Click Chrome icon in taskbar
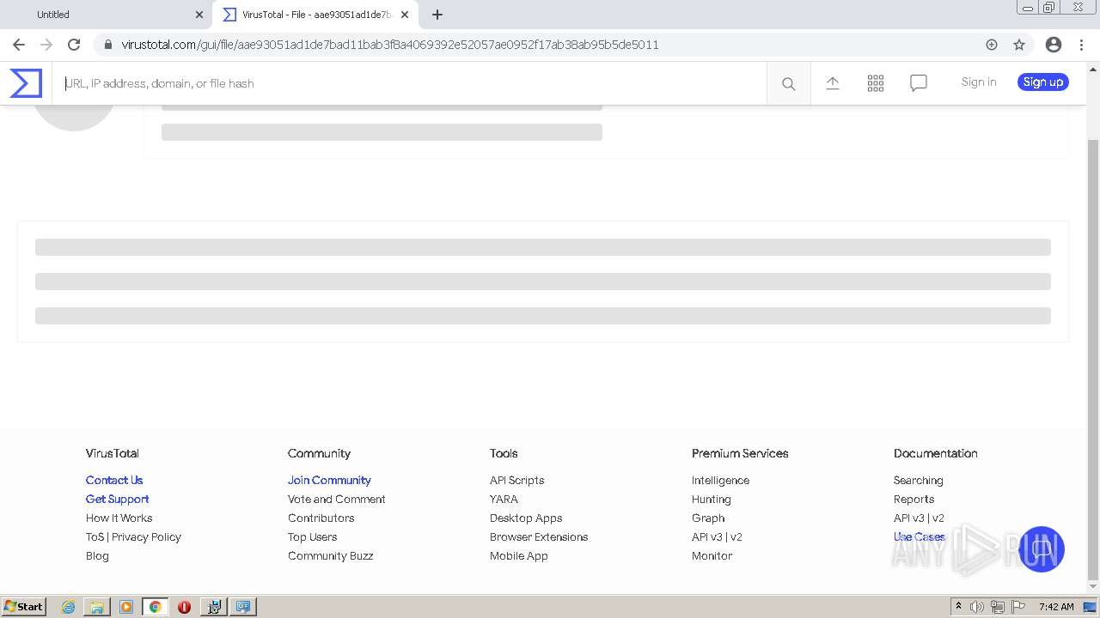The width and height of the screenshot is (1100, 618). point(156,607)
